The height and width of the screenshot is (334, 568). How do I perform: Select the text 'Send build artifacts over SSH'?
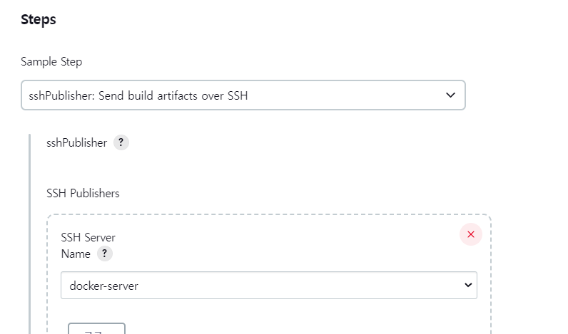(x=173, y=95)
